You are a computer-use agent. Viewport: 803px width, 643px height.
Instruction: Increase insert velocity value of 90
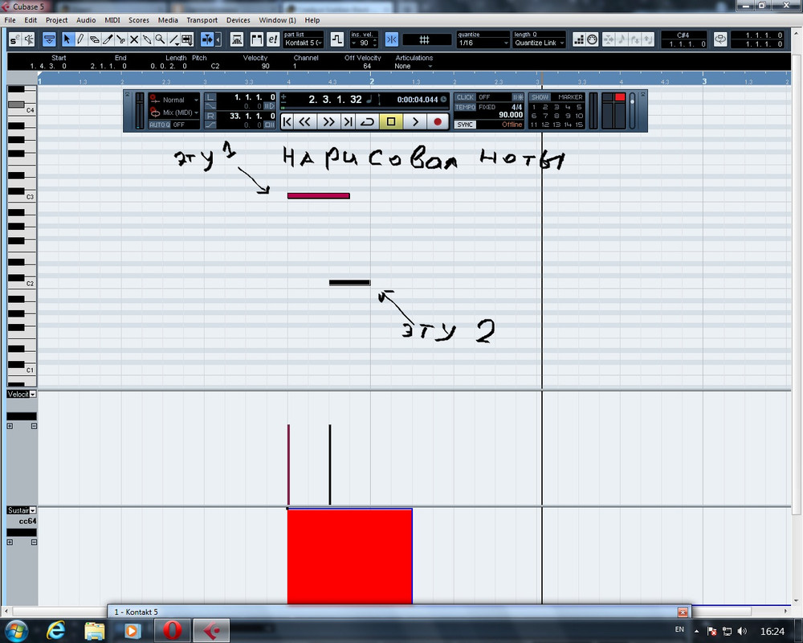coord(375,40)
